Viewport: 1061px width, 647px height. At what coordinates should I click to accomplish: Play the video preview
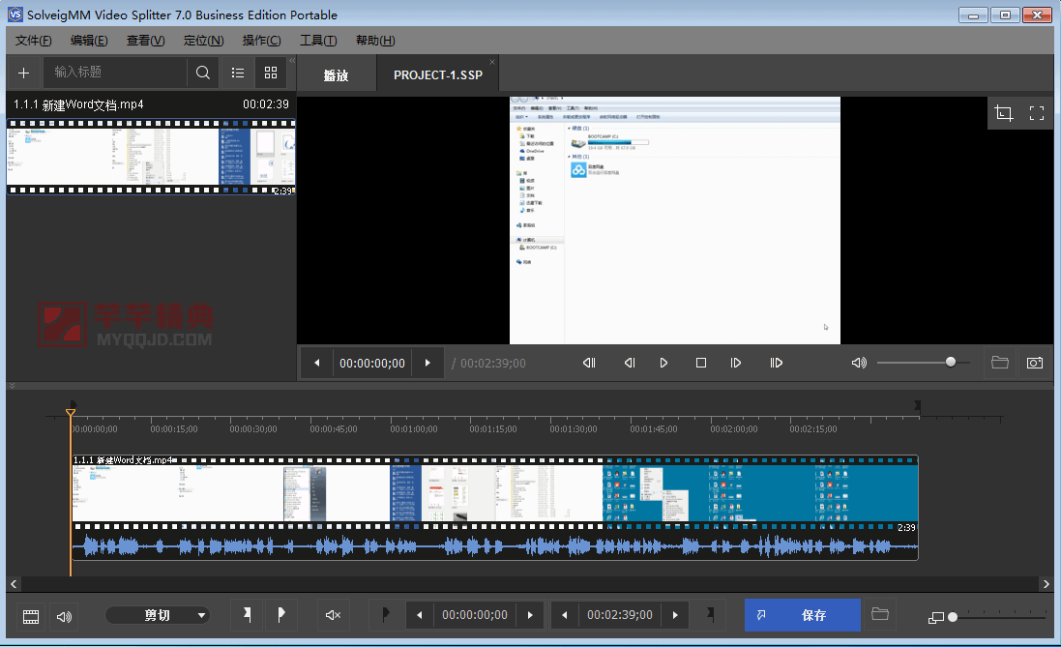(x=663, y=363)
